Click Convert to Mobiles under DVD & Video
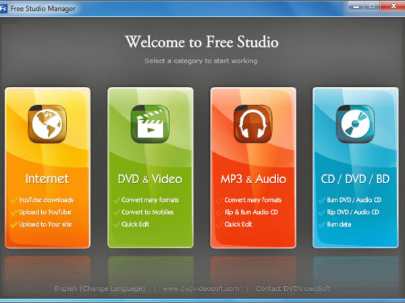The width and height of the screenshot is (405, 303). 147,212
